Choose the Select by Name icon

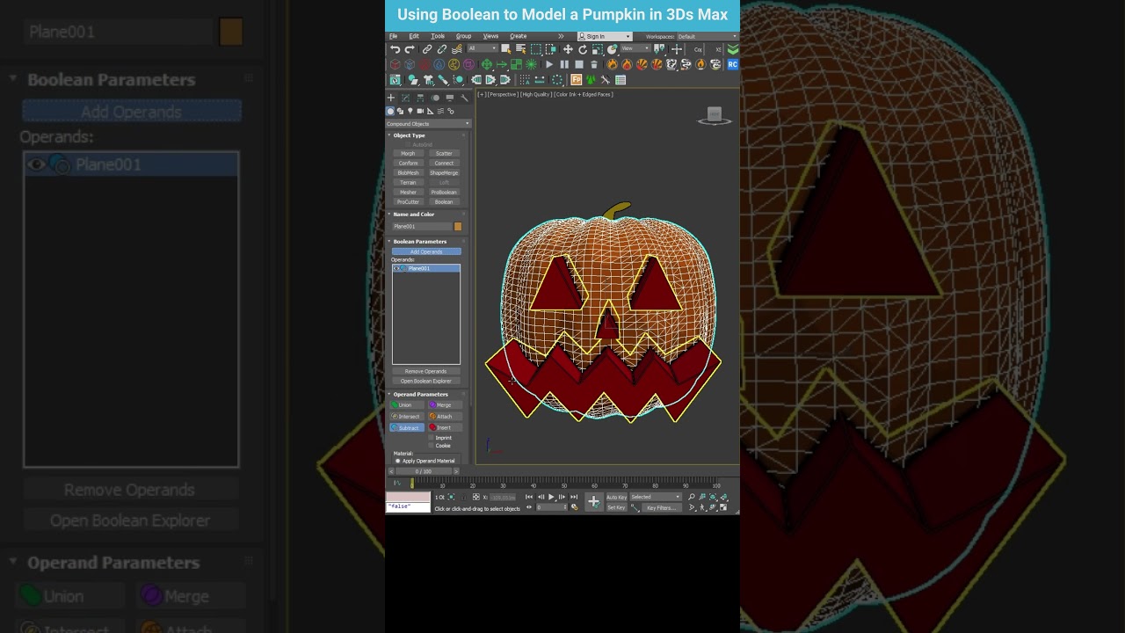[520, 49]
